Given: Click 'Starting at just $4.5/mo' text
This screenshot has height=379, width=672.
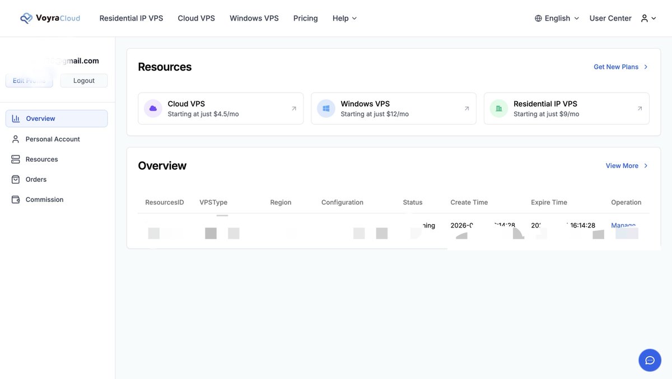Looking at the screenshot, I should (203, 114).
